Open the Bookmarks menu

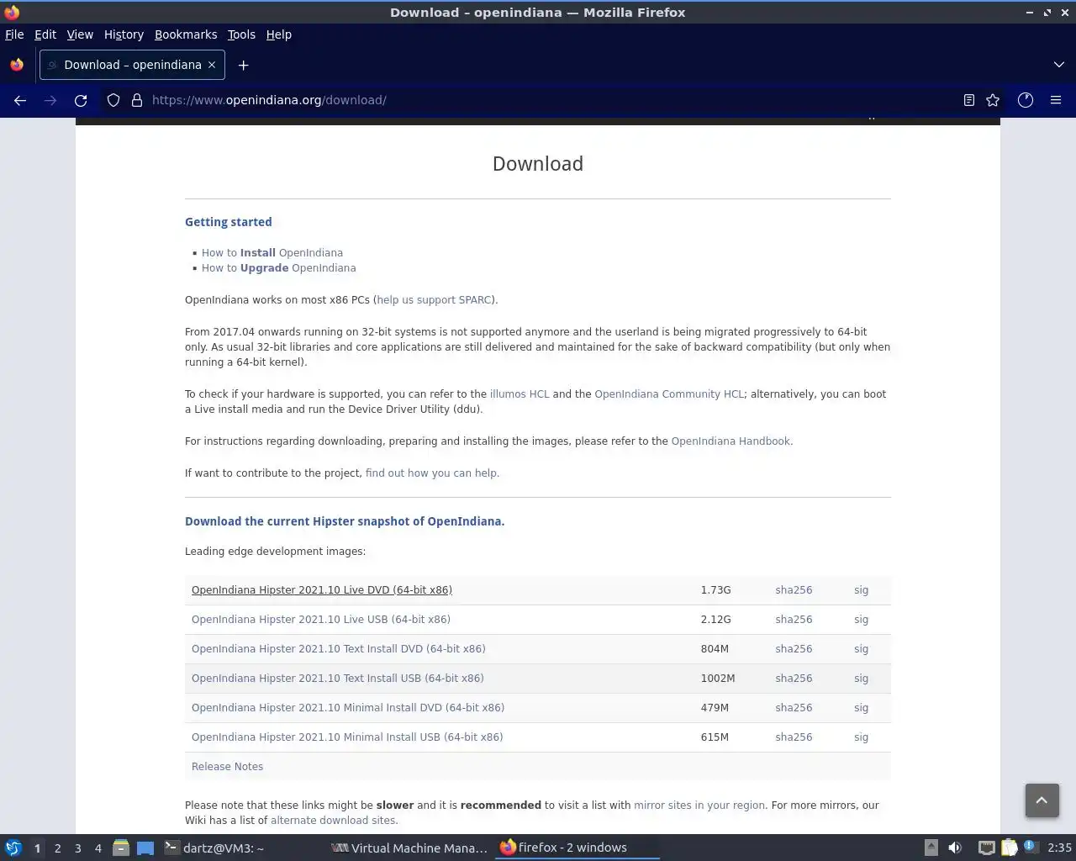(x=186, y=34)
